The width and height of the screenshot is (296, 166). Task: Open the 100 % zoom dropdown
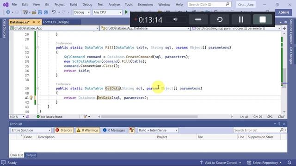click(x=17, y=117)
